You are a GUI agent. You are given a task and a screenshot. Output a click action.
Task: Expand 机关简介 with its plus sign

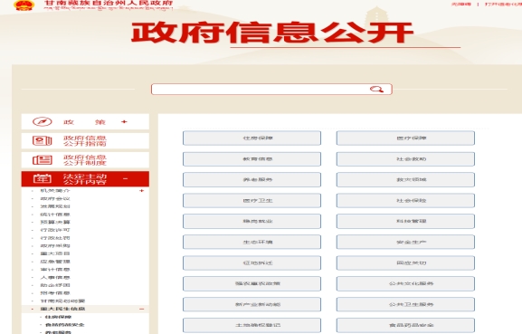coord(141,191)
